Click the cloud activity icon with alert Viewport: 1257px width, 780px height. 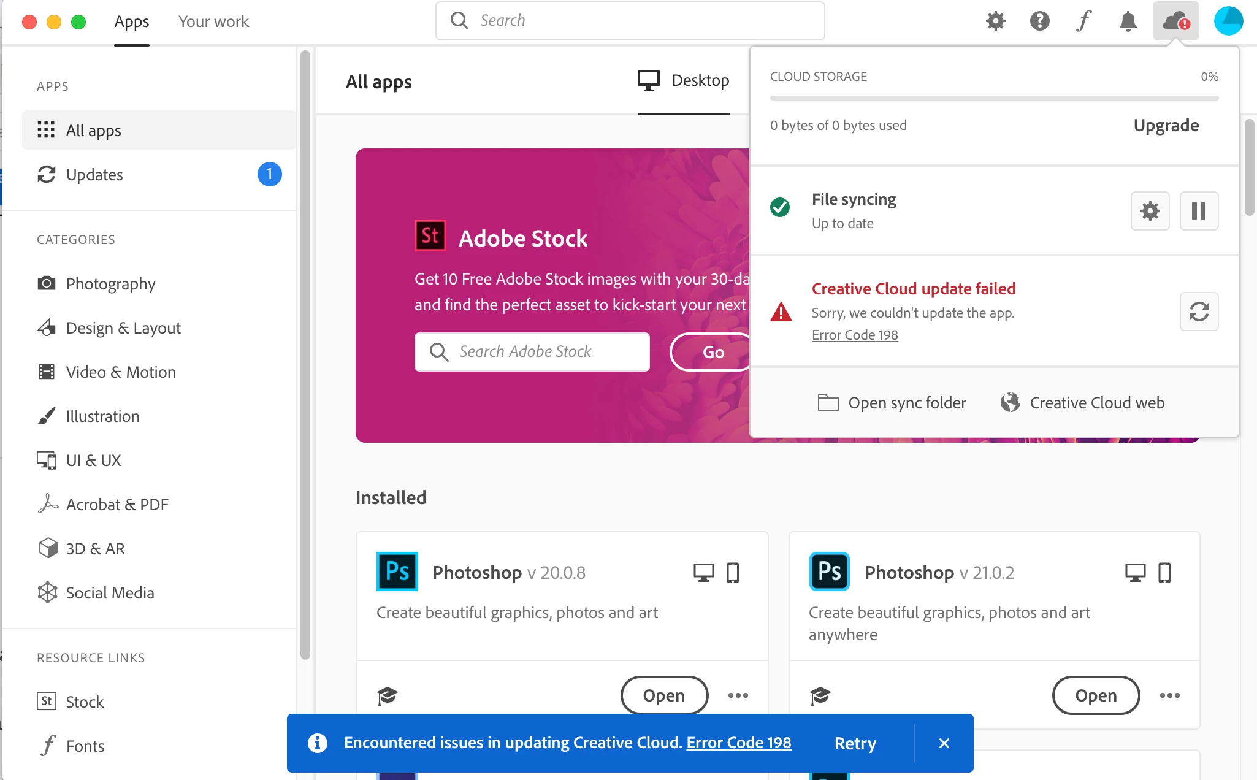click(x=1175, y=21)
